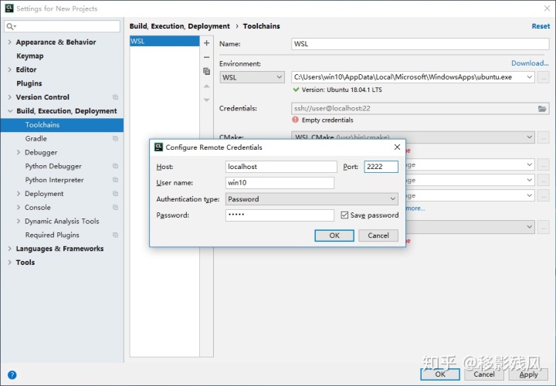The width and height of the screenshot is (556, 386).
Task: Click Cancel button of Settings window
Action: (483, 374)
